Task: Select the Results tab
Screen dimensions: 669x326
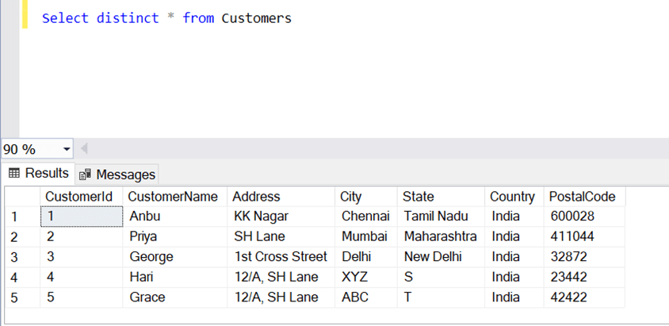Action: click(39, 173)
